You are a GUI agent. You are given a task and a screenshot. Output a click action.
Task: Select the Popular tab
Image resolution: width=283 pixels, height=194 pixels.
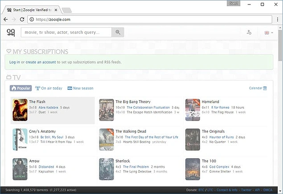[x=21, y=88]
